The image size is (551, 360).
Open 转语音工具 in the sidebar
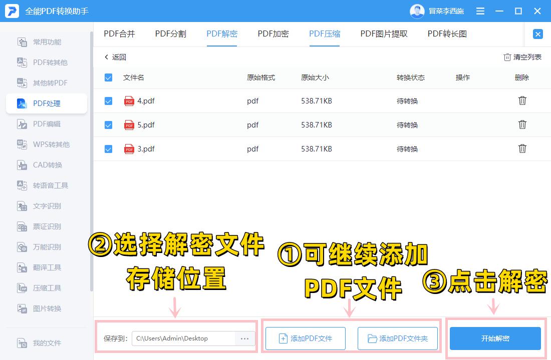[47, 185]
